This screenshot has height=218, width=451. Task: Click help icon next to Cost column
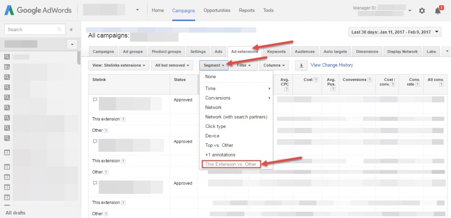316,80
